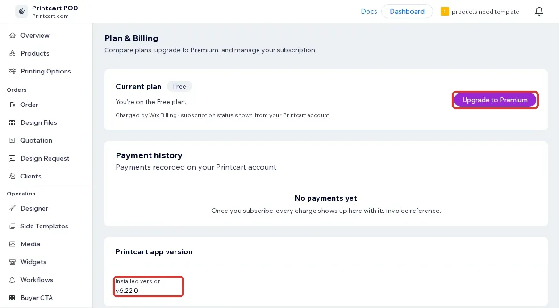Click the v6.22.0 version value

coord(126,291)
